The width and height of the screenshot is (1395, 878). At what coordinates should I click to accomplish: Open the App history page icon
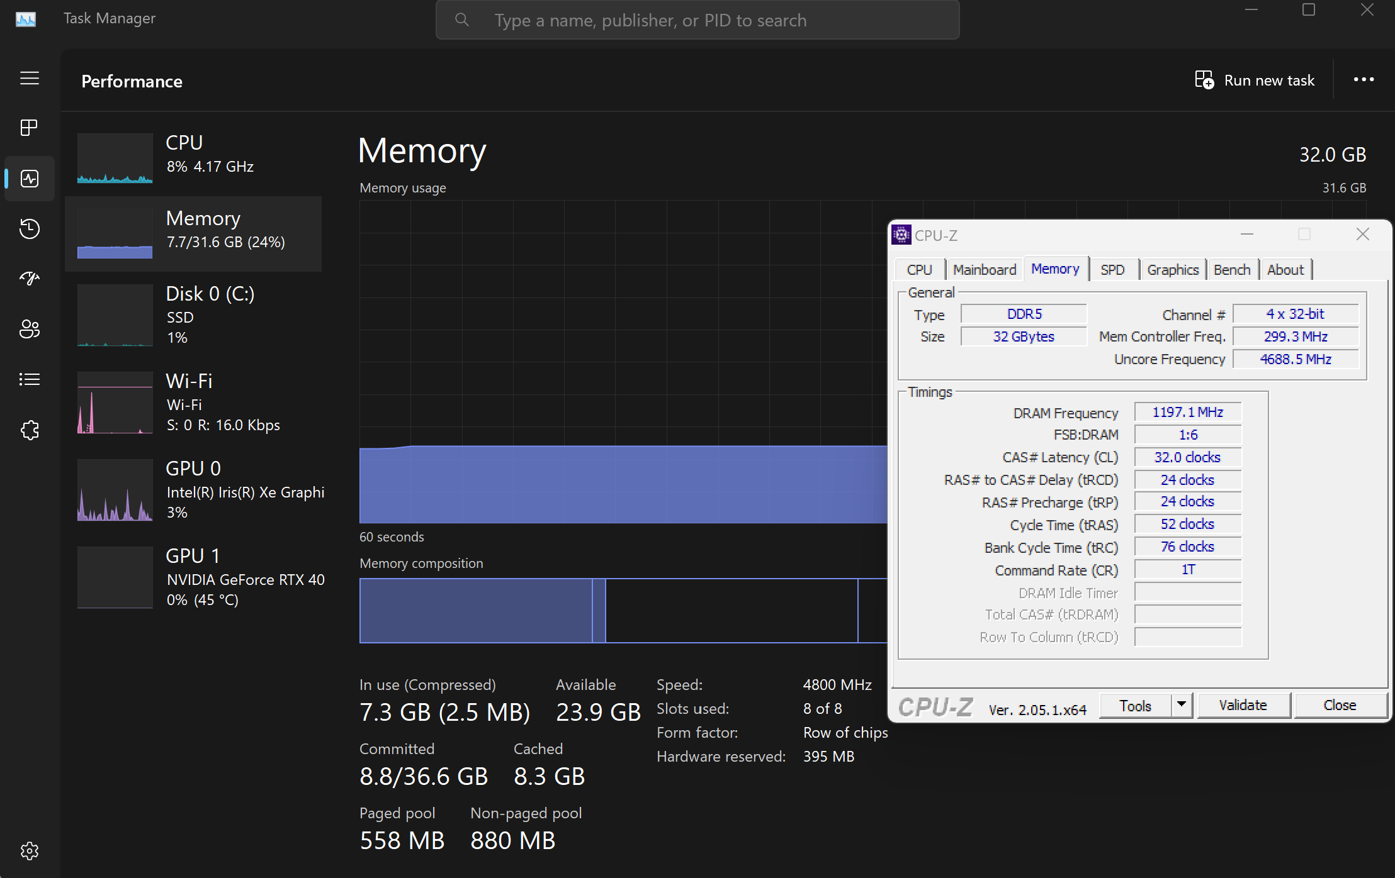30,228
